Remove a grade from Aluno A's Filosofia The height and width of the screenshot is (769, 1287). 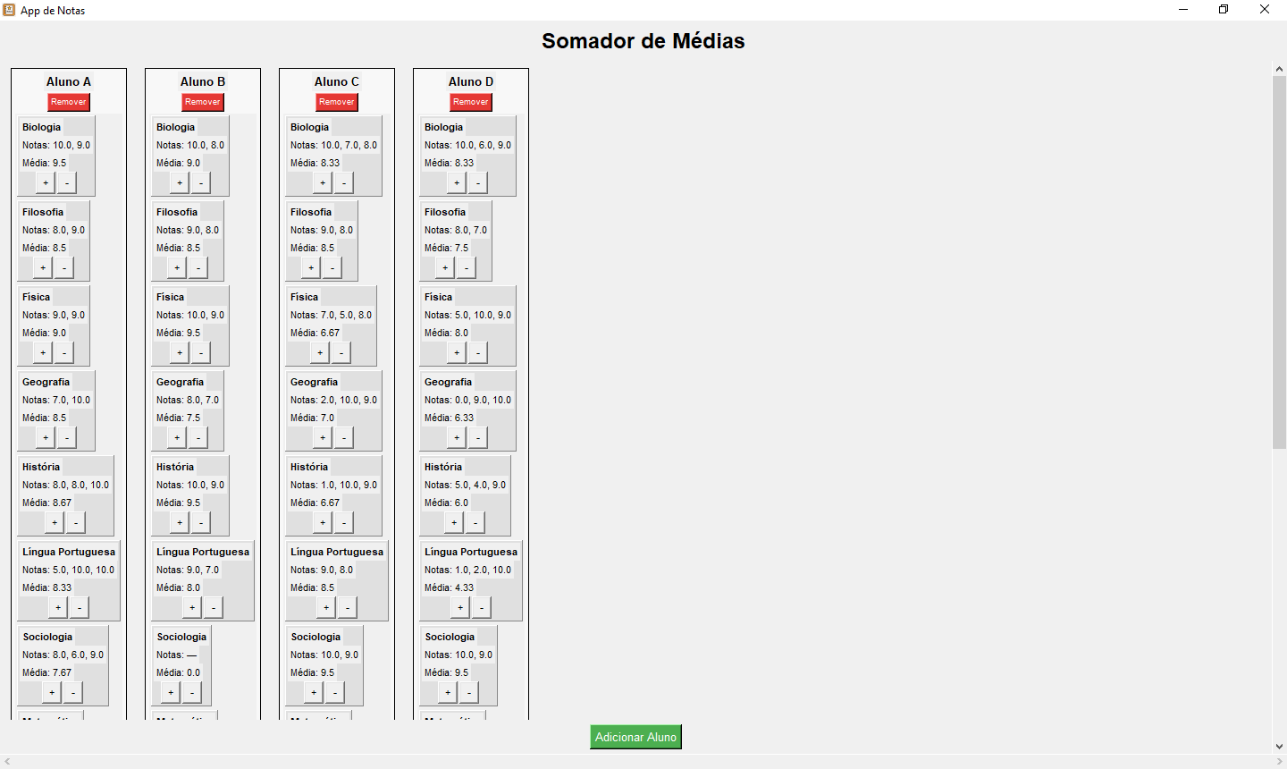pos(64,268)
